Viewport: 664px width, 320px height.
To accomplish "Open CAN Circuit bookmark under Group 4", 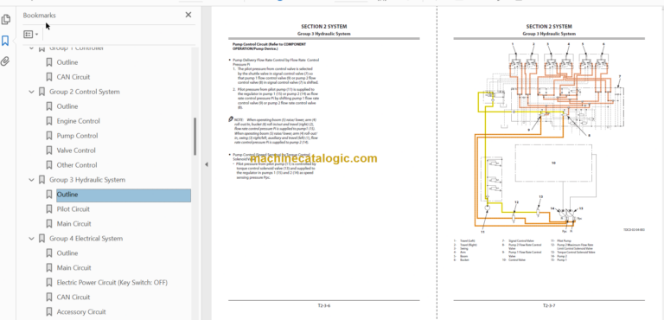I will tap(73, 298).
